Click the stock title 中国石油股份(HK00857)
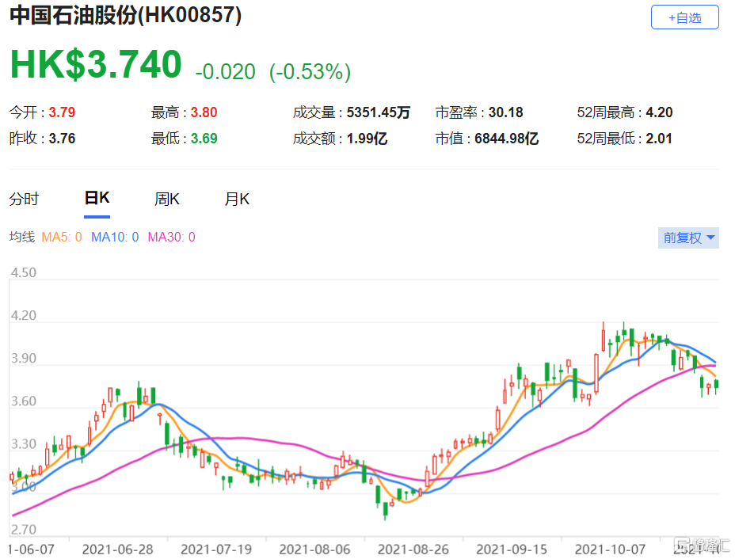Screen dimensions: 735x559 (125, 15)
